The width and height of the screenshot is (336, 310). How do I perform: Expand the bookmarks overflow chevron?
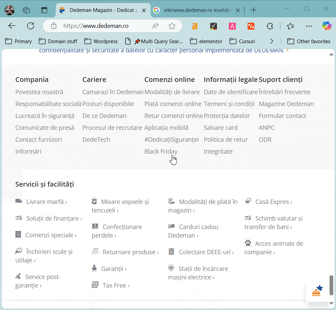point(271,41)
